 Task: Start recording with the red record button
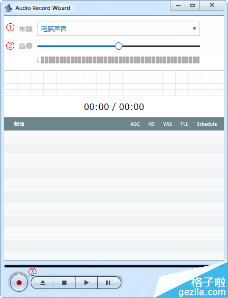19,283
